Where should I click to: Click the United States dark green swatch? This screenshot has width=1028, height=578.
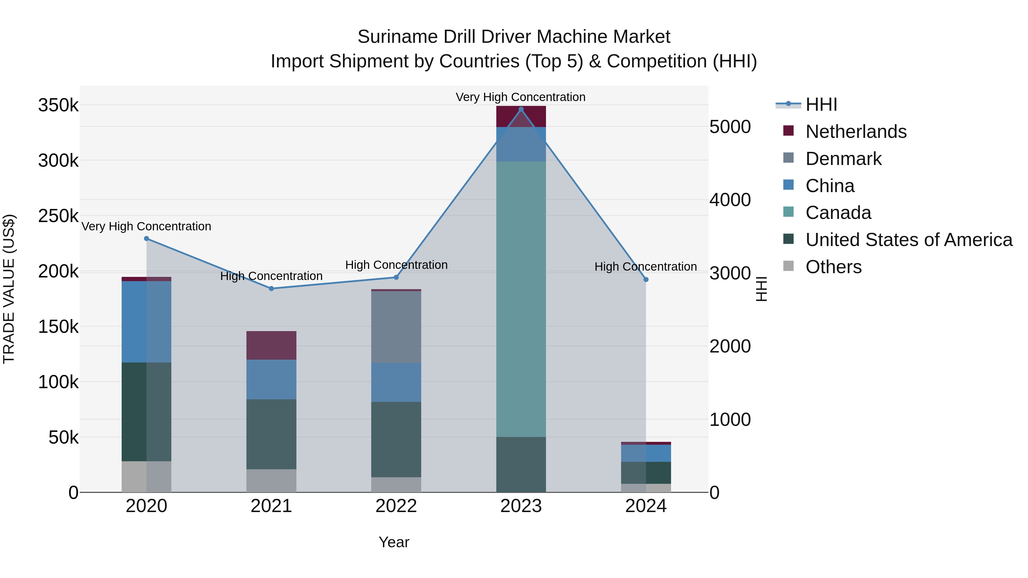[788, 239]
